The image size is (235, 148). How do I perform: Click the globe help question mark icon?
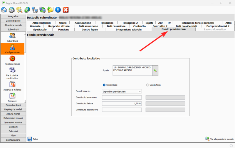pyautogui.click(x=27, y=10)
